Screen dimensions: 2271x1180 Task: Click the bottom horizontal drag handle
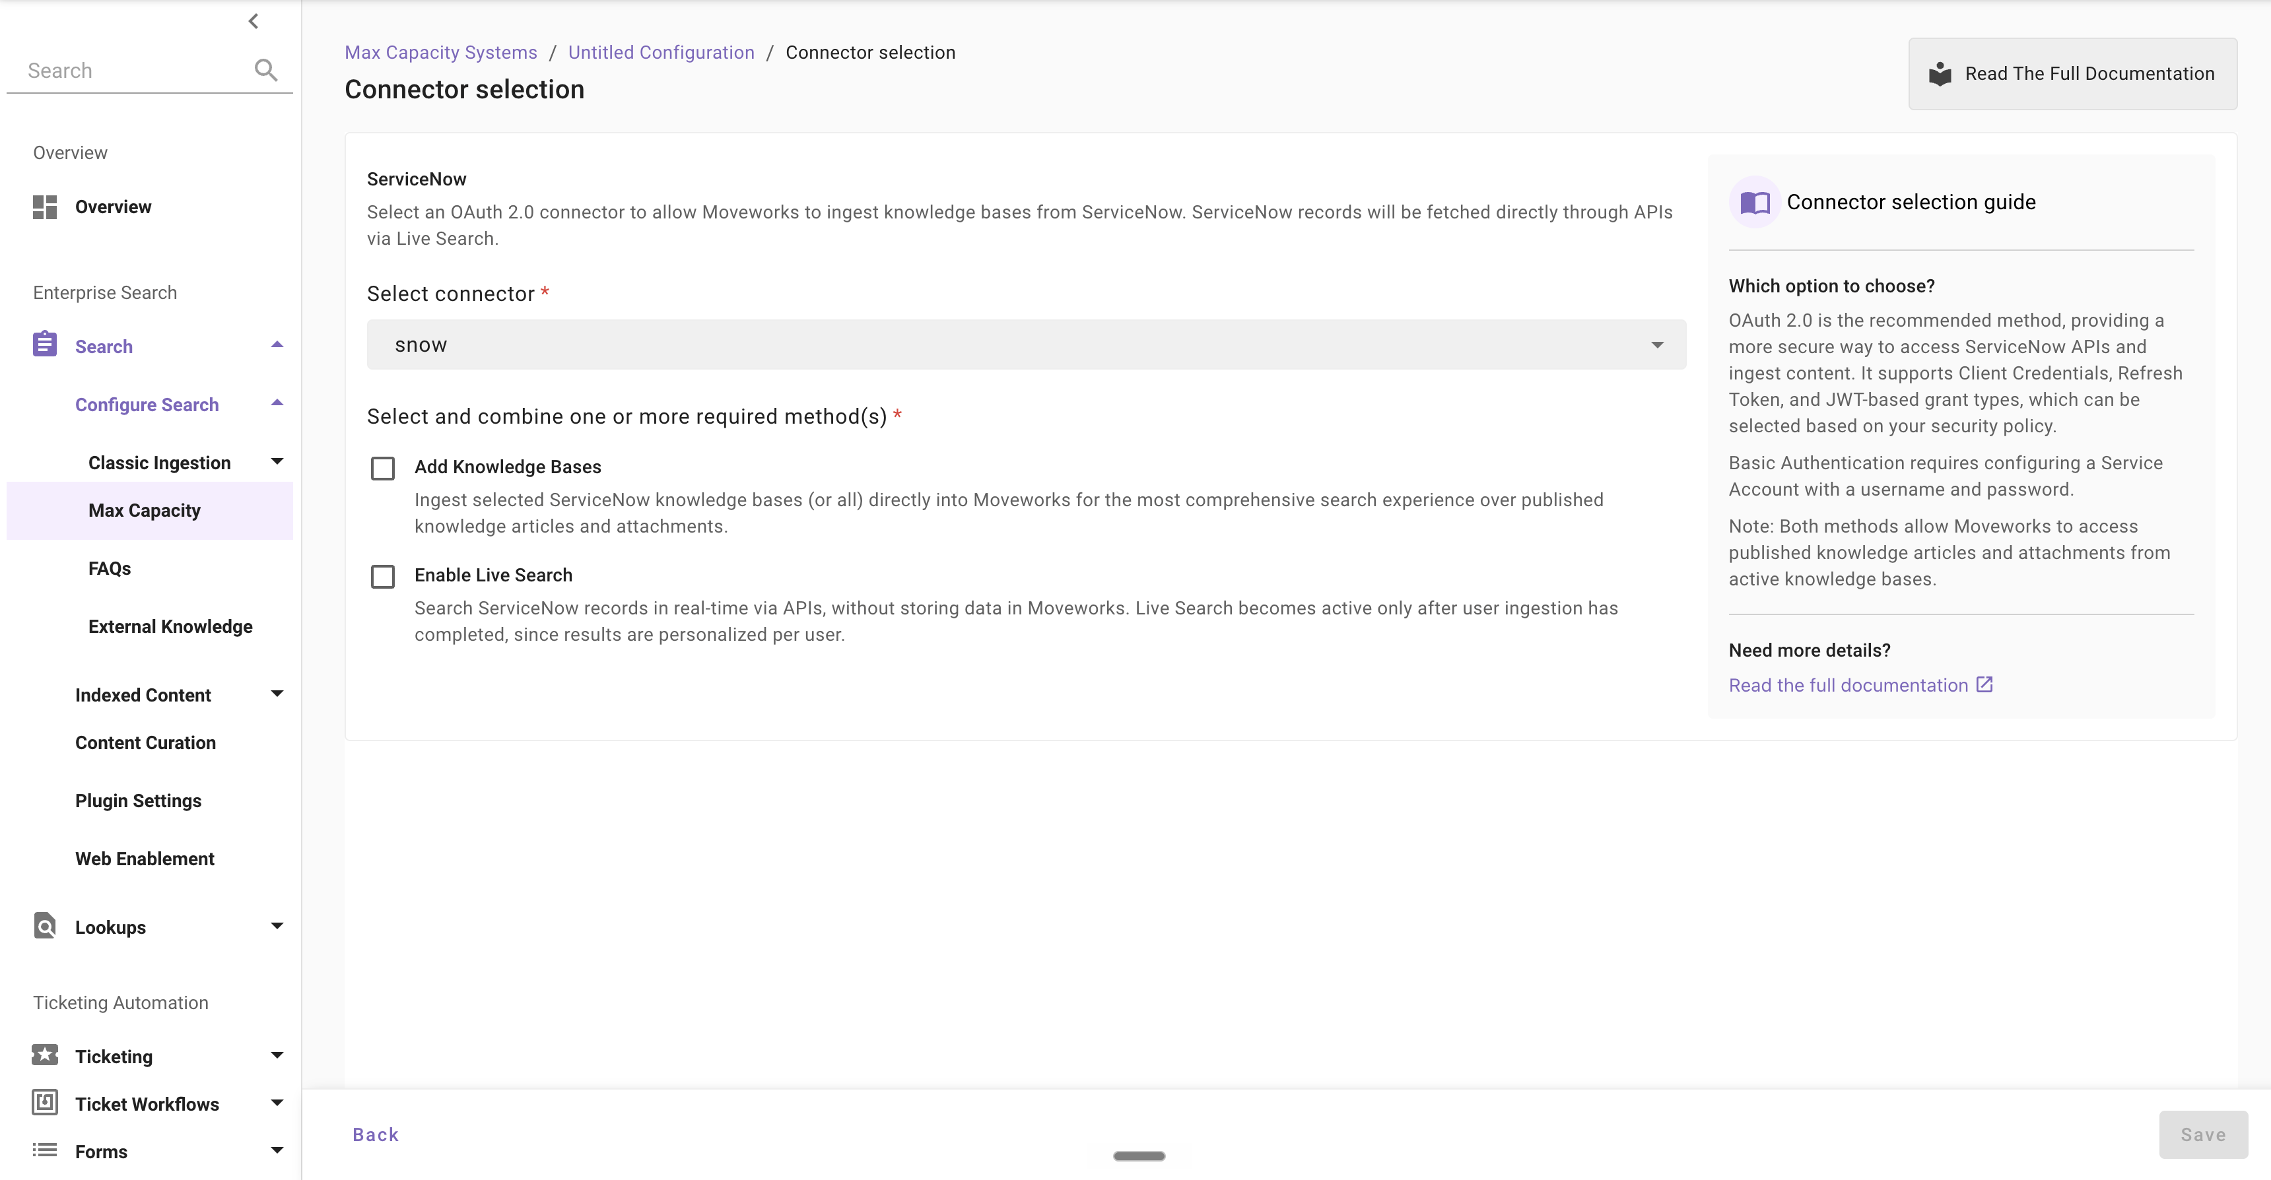click(1139, 1156)
